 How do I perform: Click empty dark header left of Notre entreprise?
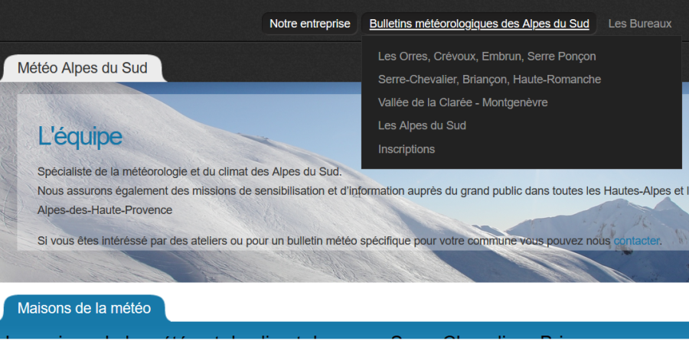pos(130,24)
